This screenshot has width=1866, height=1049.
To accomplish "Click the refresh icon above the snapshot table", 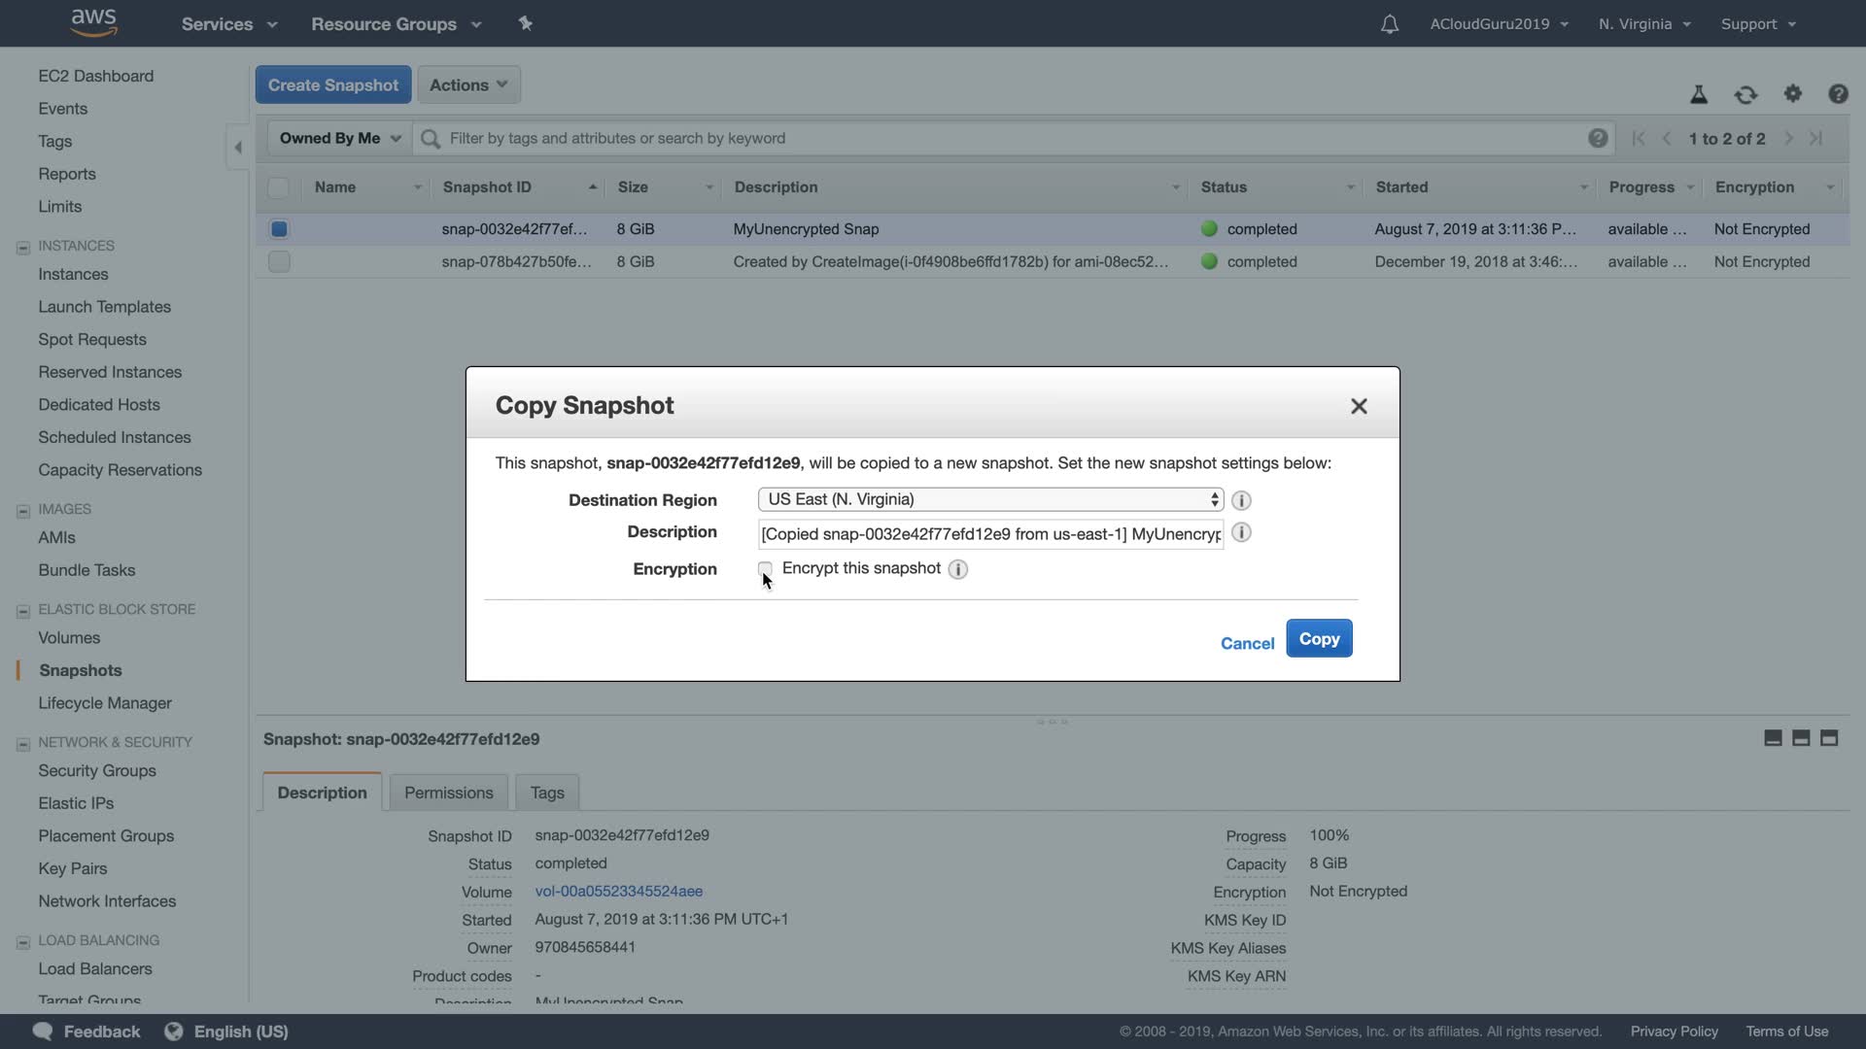I will (x=1745, y=94).
